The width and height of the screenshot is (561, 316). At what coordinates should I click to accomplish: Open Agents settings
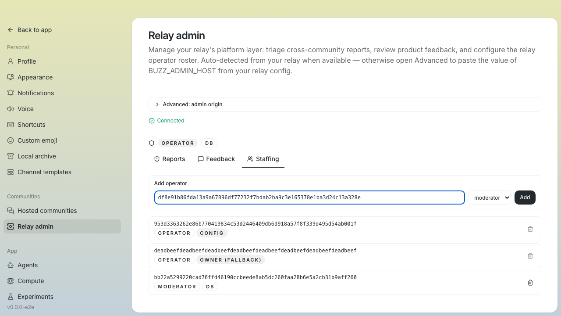(x=62, y=265)
